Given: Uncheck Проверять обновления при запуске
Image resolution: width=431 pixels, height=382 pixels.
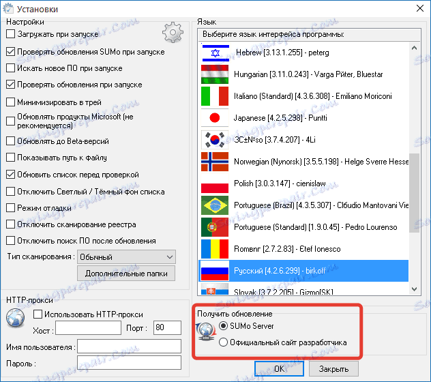Looking at the screenshot, I should pyautogui.click(x=10, y=85).
